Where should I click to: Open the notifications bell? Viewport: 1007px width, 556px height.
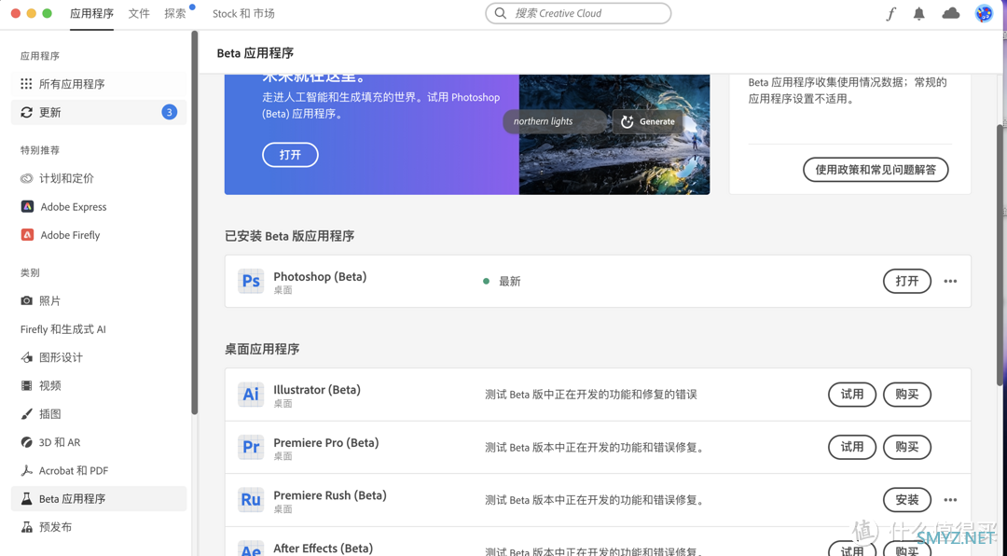[919, 13]
